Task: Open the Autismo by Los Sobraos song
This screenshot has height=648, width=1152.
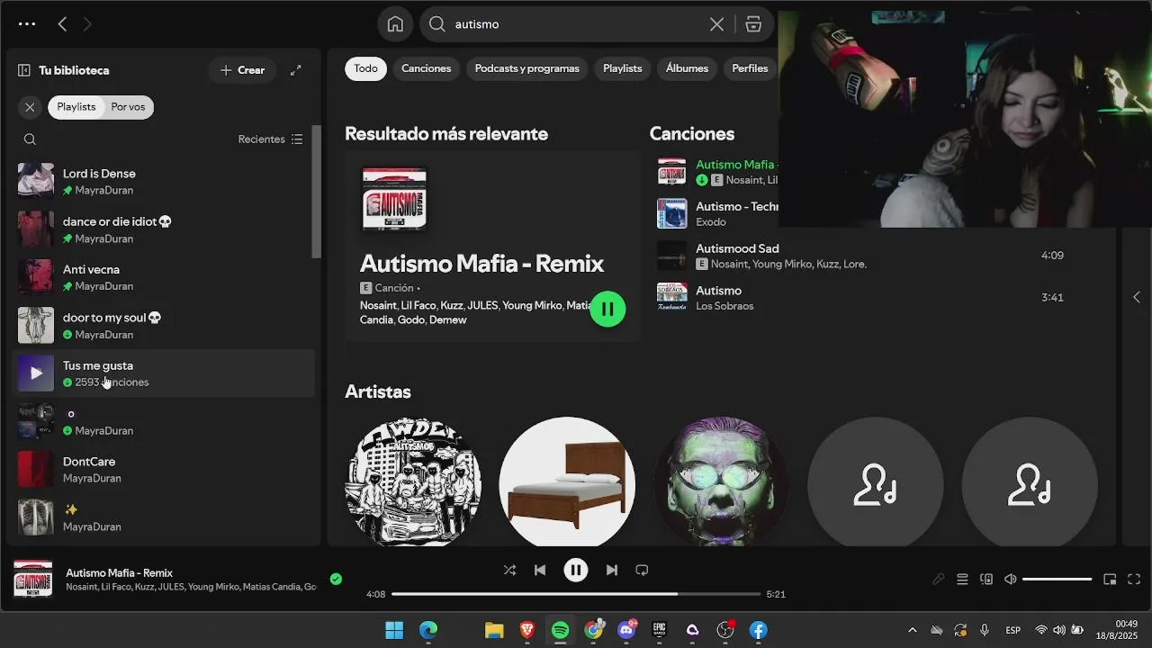Action: 864,298
